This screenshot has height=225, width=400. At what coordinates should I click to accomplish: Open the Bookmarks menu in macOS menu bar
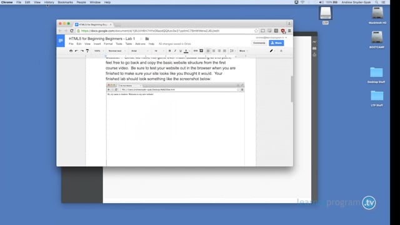(65, 2)
